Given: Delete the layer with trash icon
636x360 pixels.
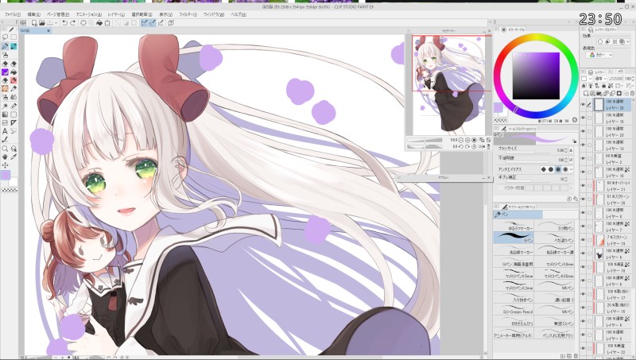Looking at the screenshot, I should [632, 94].
